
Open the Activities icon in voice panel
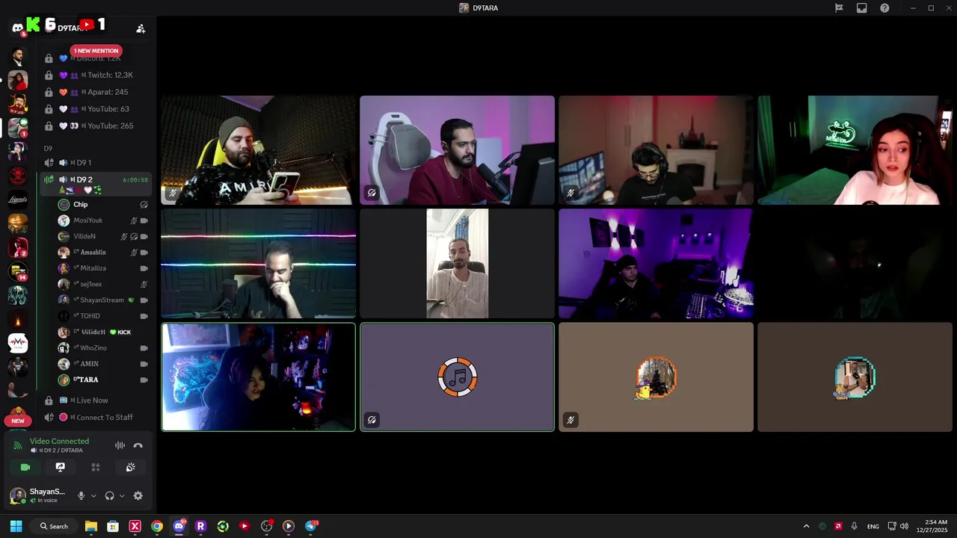point(96,467)
